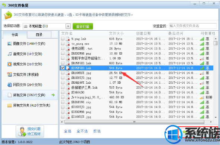220x145 pixels.
Task: Select the file name $IEBZW9B.png
Action: click(81, 112)
